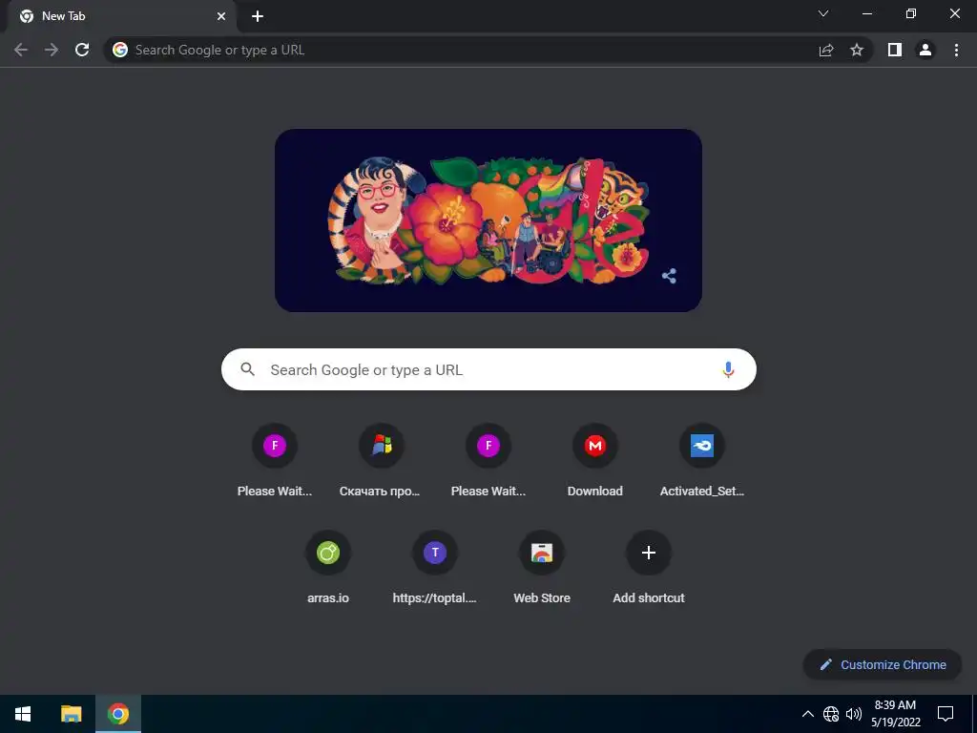Image resolution: width=977 pixels, height=733 pixels.
Task: Close the New Tab tab
Action: 221,16
